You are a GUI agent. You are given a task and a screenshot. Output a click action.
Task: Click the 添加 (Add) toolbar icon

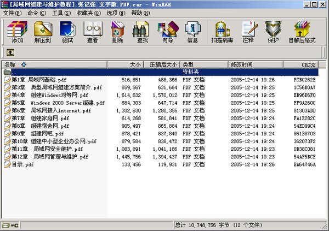[x=17, y=32]
